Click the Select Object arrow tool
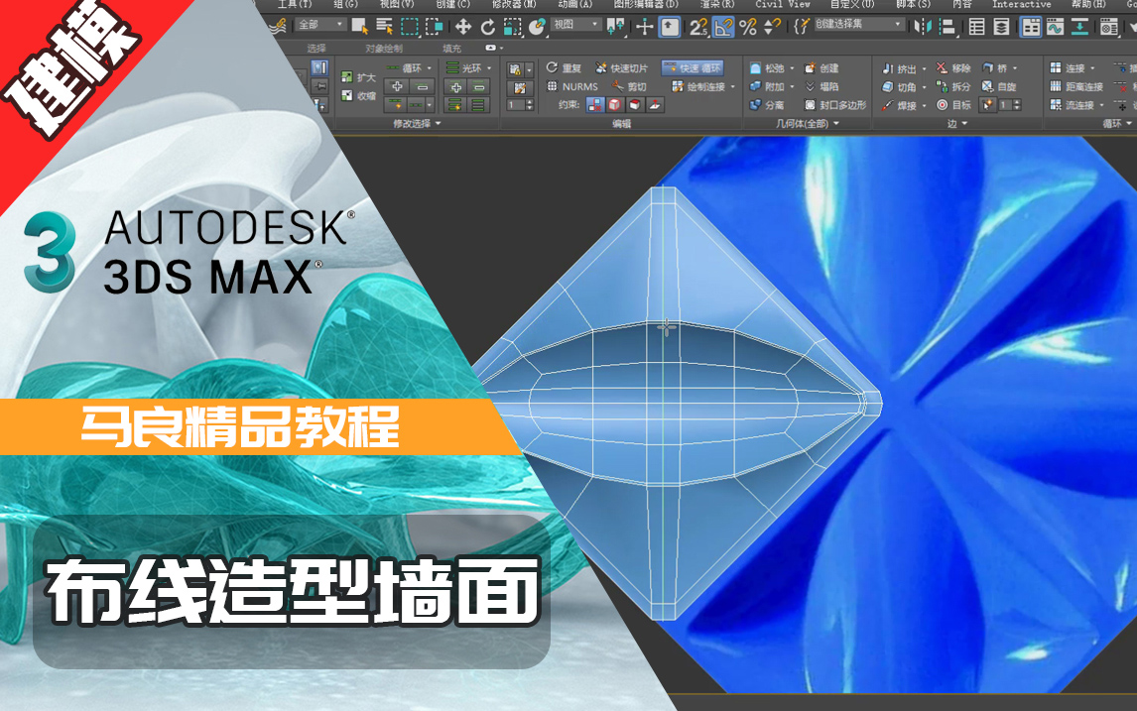The width and height of the screenshot is (1137, 711). (x=360, y=27)
